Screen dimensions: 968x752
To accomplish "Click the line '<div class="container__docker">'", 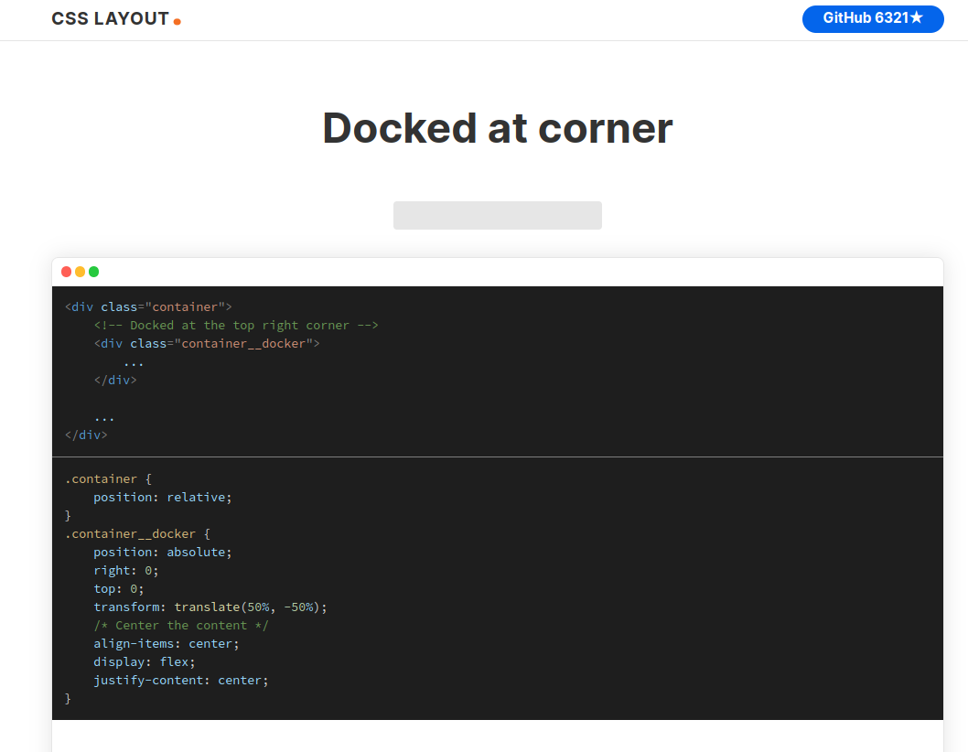I will tap(207, 343).
